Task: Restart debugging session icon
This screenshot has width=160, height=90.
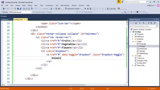Action: pos(90,9)
